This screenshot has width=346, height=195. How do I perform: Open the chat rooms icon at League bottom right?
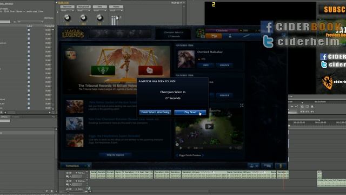(x=267, y=166)
